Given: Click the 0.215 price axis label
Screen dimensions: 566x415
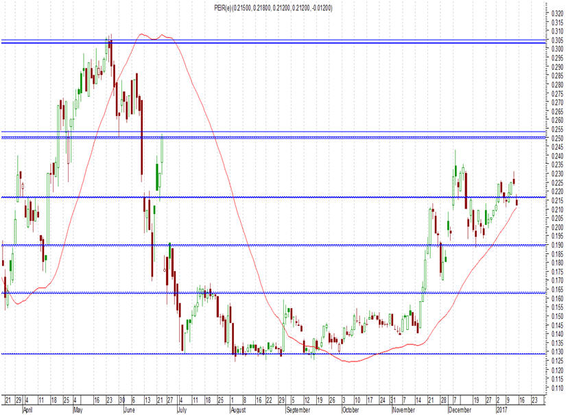Looking at the screenshot, I should [558, 201].
